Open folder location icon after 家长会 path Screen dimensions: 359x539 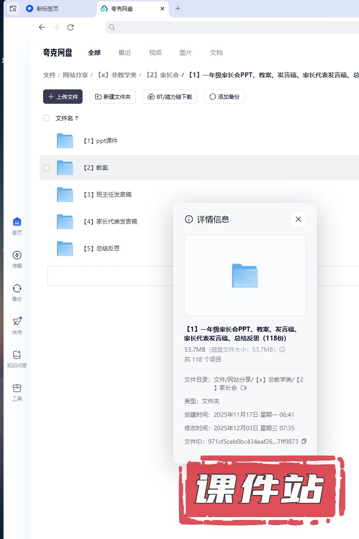point(244,388)
